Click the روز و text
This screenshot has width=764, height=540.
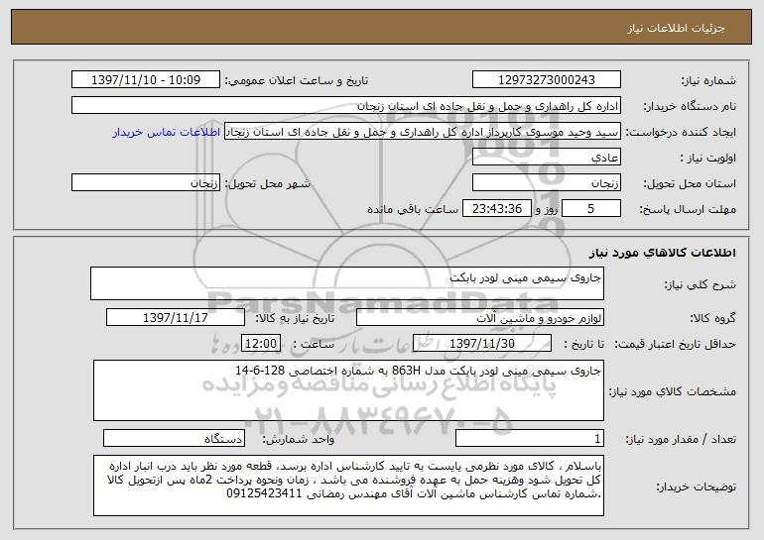click(546, 209)
